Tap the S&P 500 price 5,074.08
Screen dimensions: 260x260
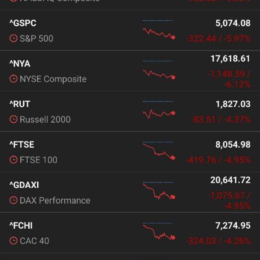(233, 23)
